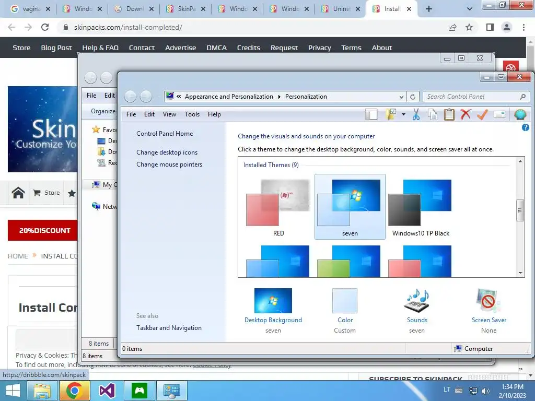Toggle the navigation pane layout icon
The image size is (535, 401).
[371, 114]
